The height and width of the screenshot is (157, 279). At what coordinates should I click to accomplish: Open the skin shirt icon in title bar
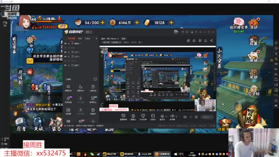[x=196, y=32]
